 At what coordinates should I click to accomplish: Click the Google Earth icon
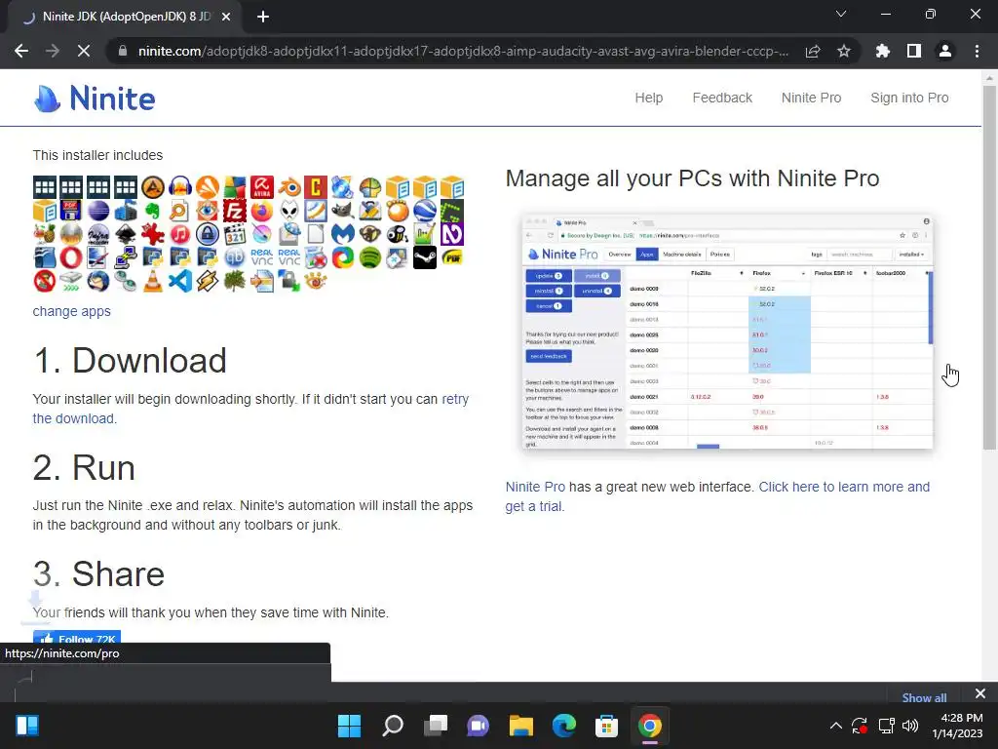425,211
